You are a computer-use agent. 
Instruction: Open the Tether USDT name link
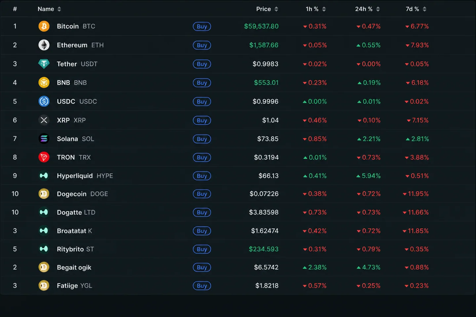(77, 64)
